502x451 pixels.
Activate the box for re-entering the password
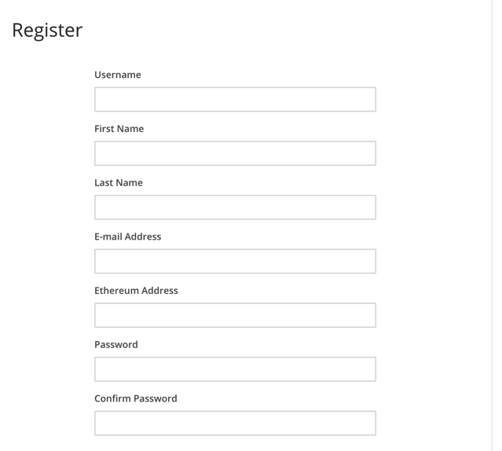pyautogui.click(x=235, y=423)
